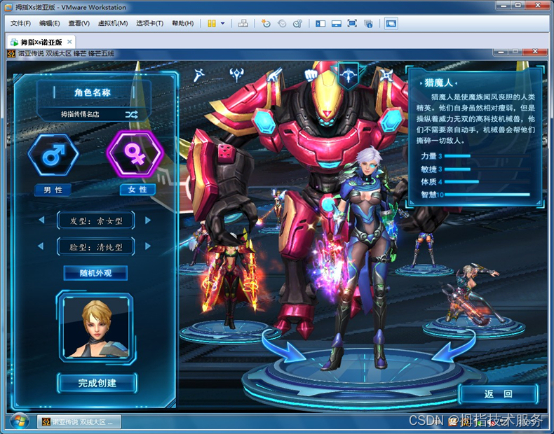The width and height of the screenshot is (554, 434).
Task: Close the 拇指Xs诺亚版 tab with X
Action: tap(69, 42)
